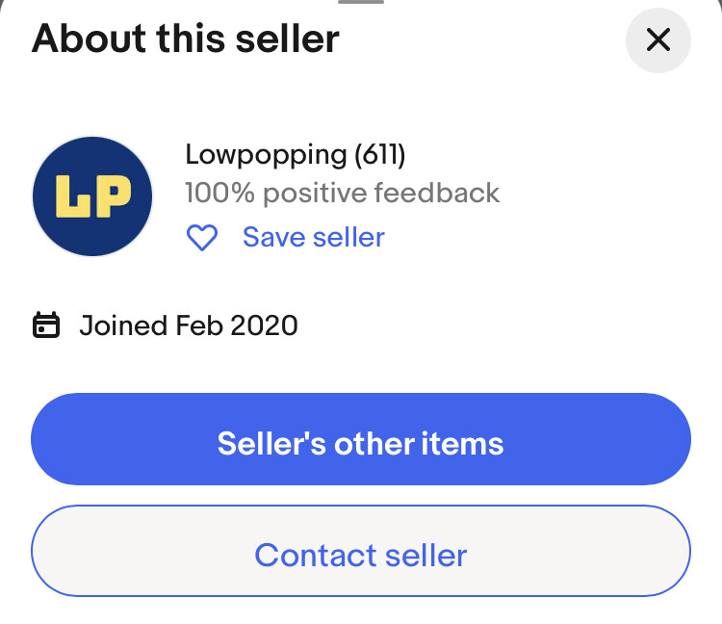The width and height of the screenshot is (722, 624).
Task: Open the Lowpopping seller profile name
Action: [265, 154]
